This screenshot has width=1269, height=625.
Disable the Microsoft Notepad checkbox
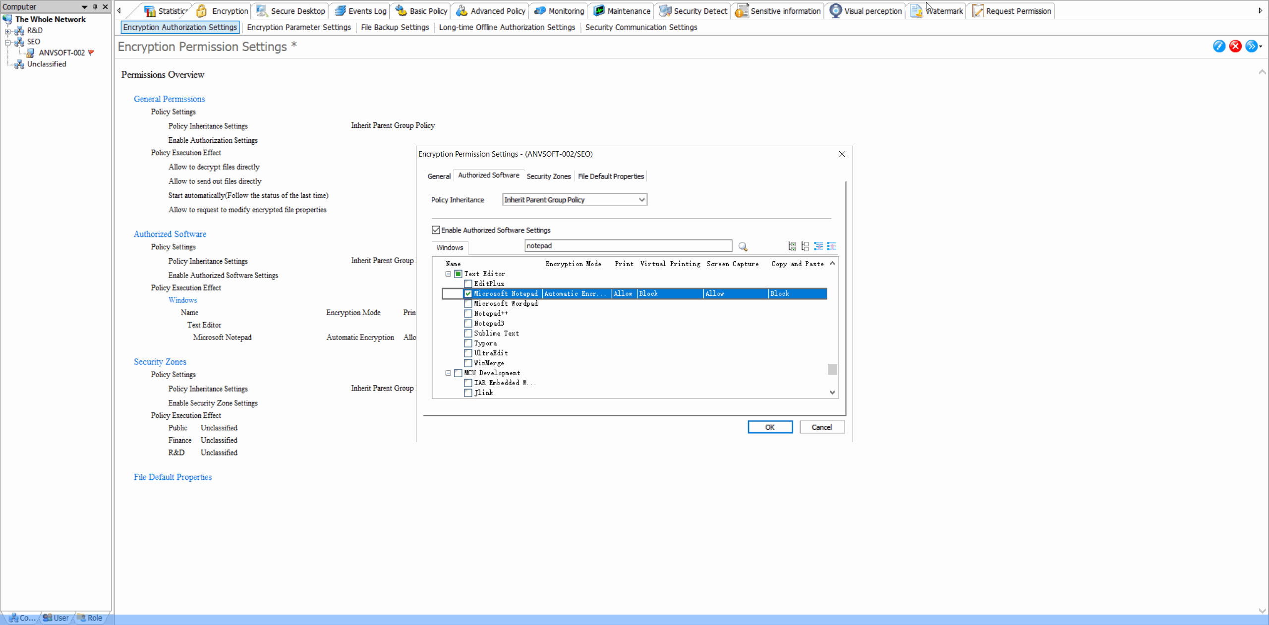click(x=467, y=293)
